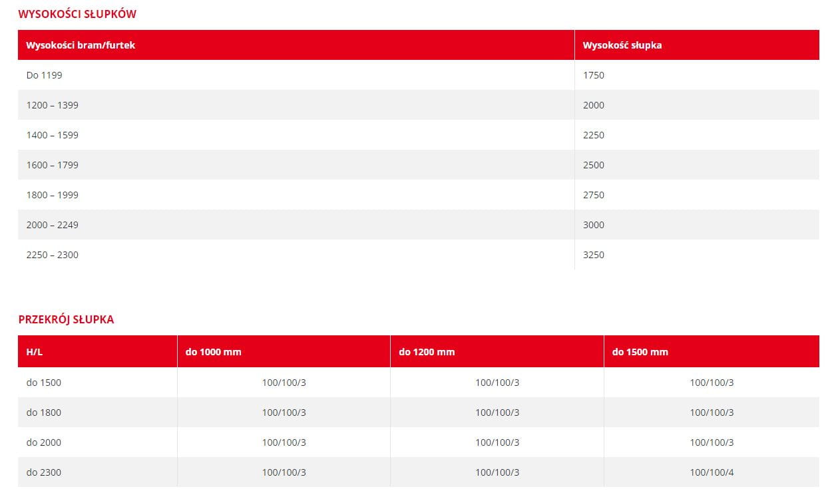Click 100/100/3 for do 2000, do 1200 mm
The image size is (830, 495).
click(x=497, y=442)
